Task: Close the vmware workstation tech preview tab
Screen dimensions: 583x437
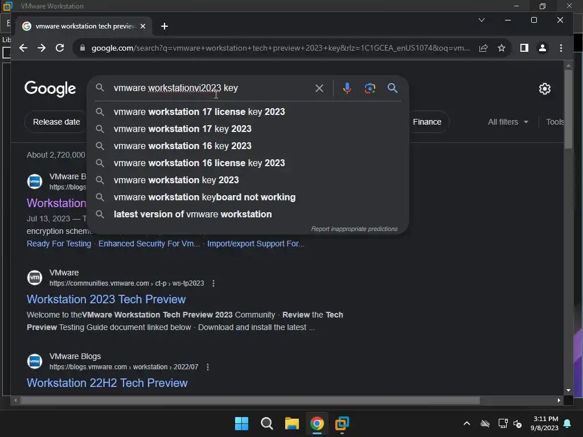Action: pyautogui.click(x=143, y=26)
